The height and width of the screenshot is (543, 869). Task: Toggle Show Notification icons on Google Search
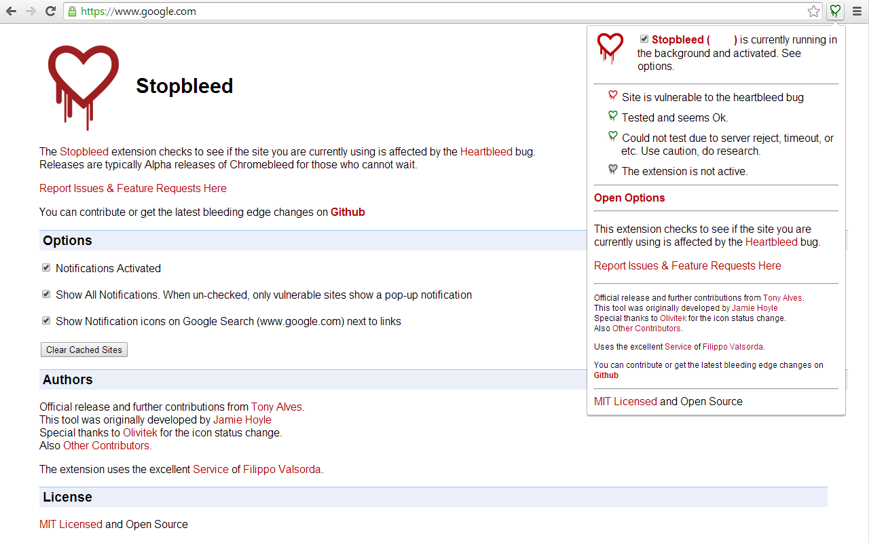[46, 321]
